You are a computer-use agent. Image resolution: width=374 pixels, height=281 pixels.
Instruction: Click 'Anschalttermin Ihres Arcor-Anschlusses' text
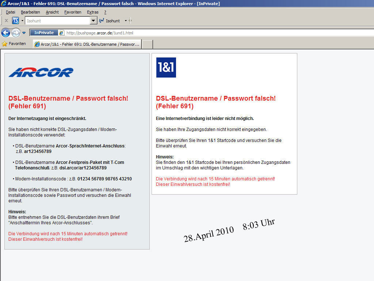click(x=50, y=223)
